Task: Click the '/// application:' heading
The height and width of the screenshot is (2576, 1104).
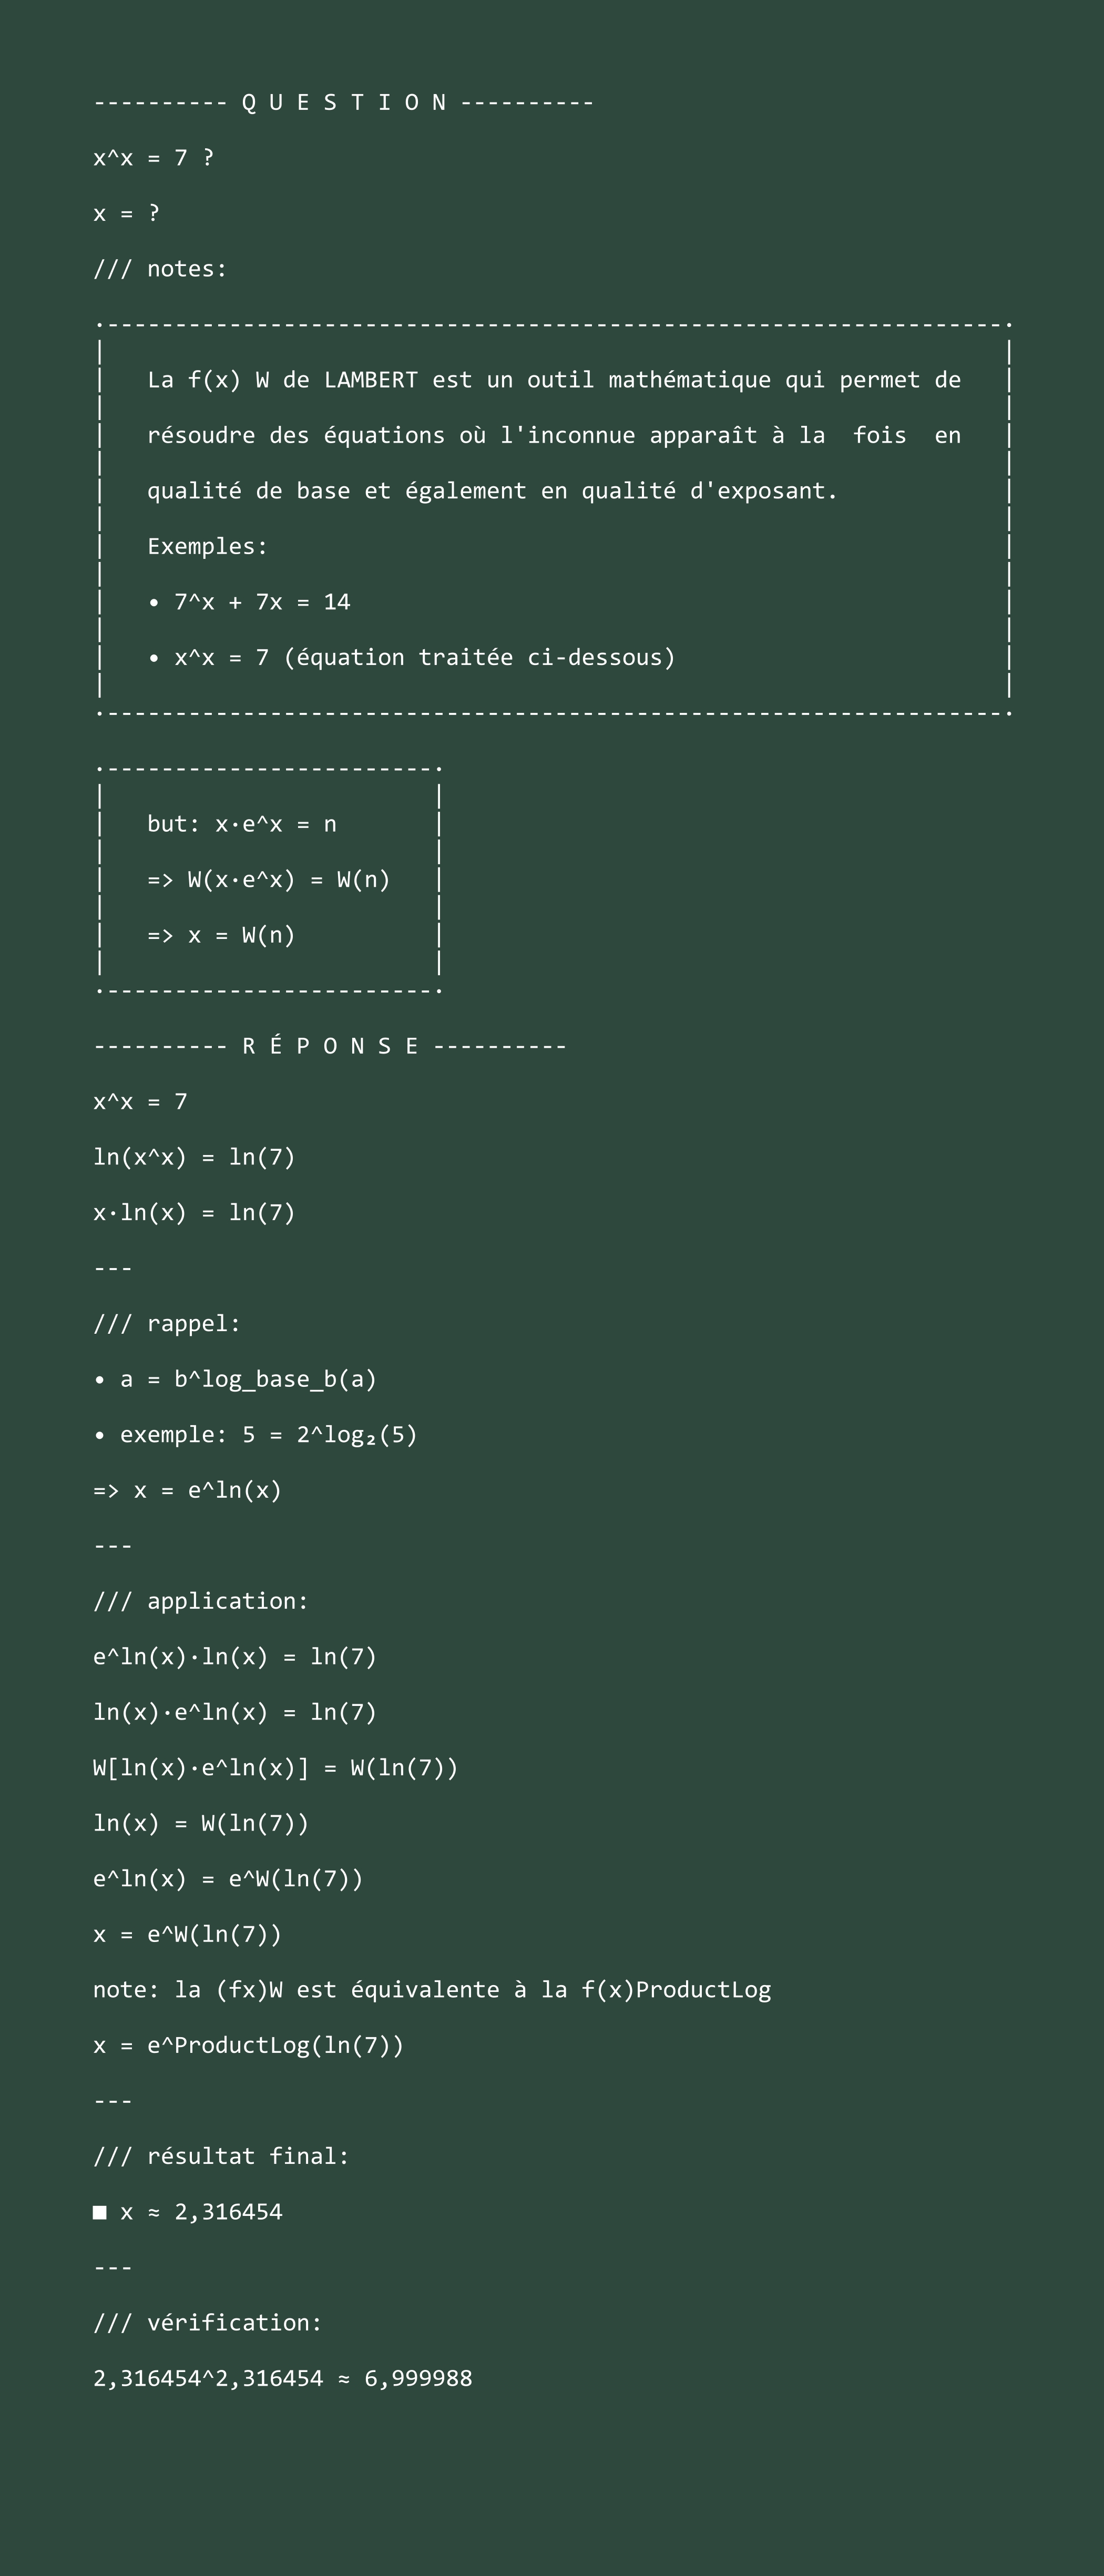Action: pos(201,1601)
